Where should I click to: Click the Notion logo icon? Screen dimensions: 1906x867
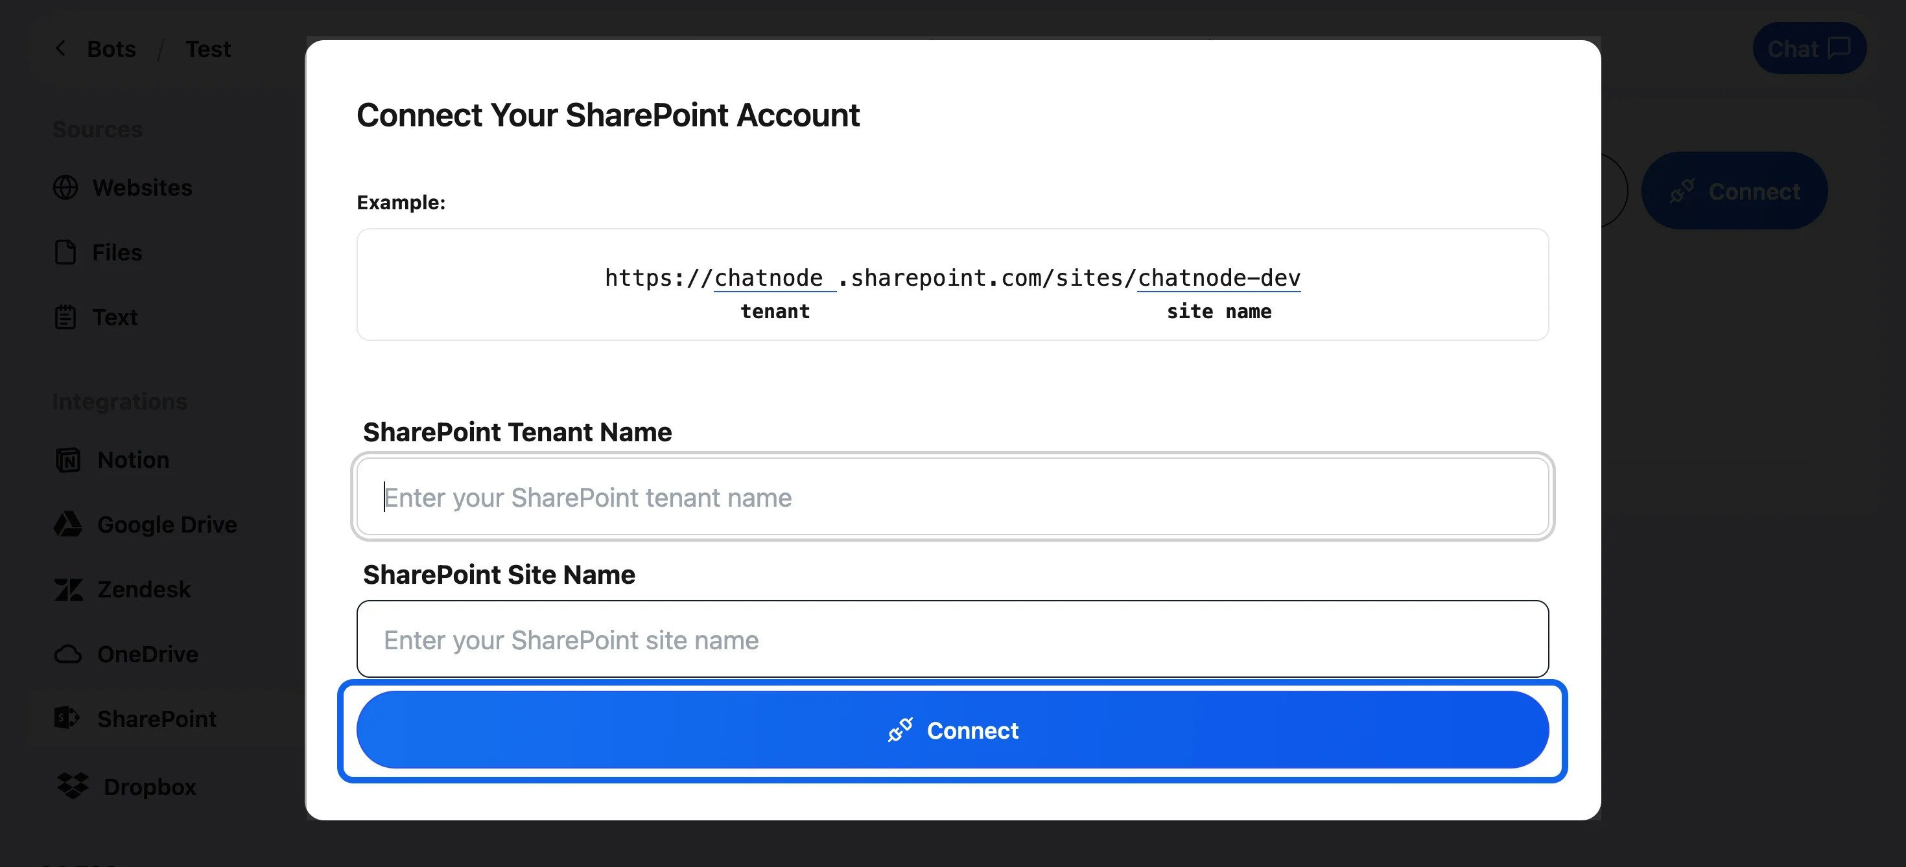pyautogui.click(x=68, y=460)
